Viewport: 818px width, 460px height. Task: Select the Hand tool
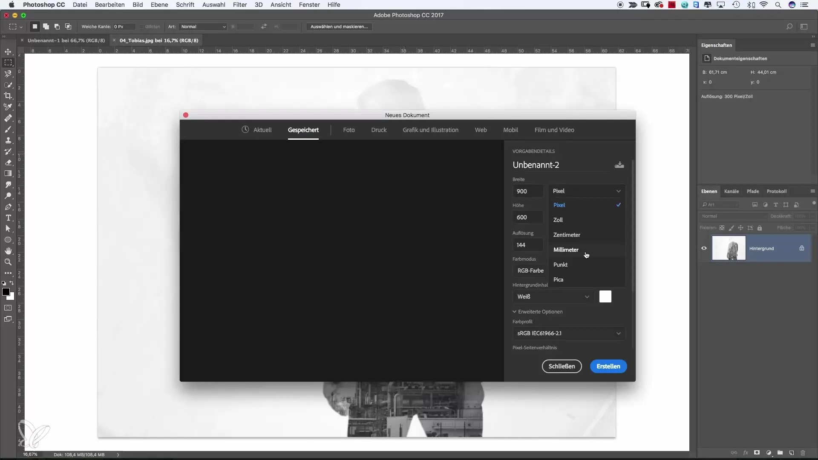pos(8,251)
